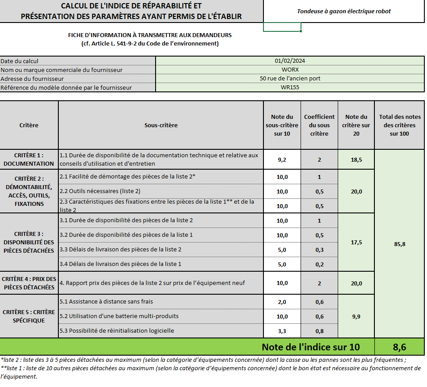The image size is (427, 387).
Task: Click the score "10,0" in row 3.1
Action: coord(282,221)
